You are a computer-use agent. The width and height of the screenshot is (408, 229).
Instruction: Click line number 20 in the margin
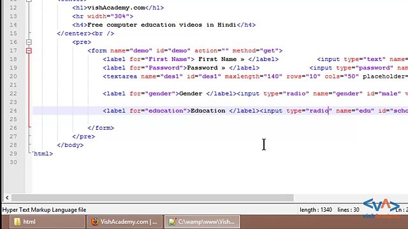(x=13, y=76)
